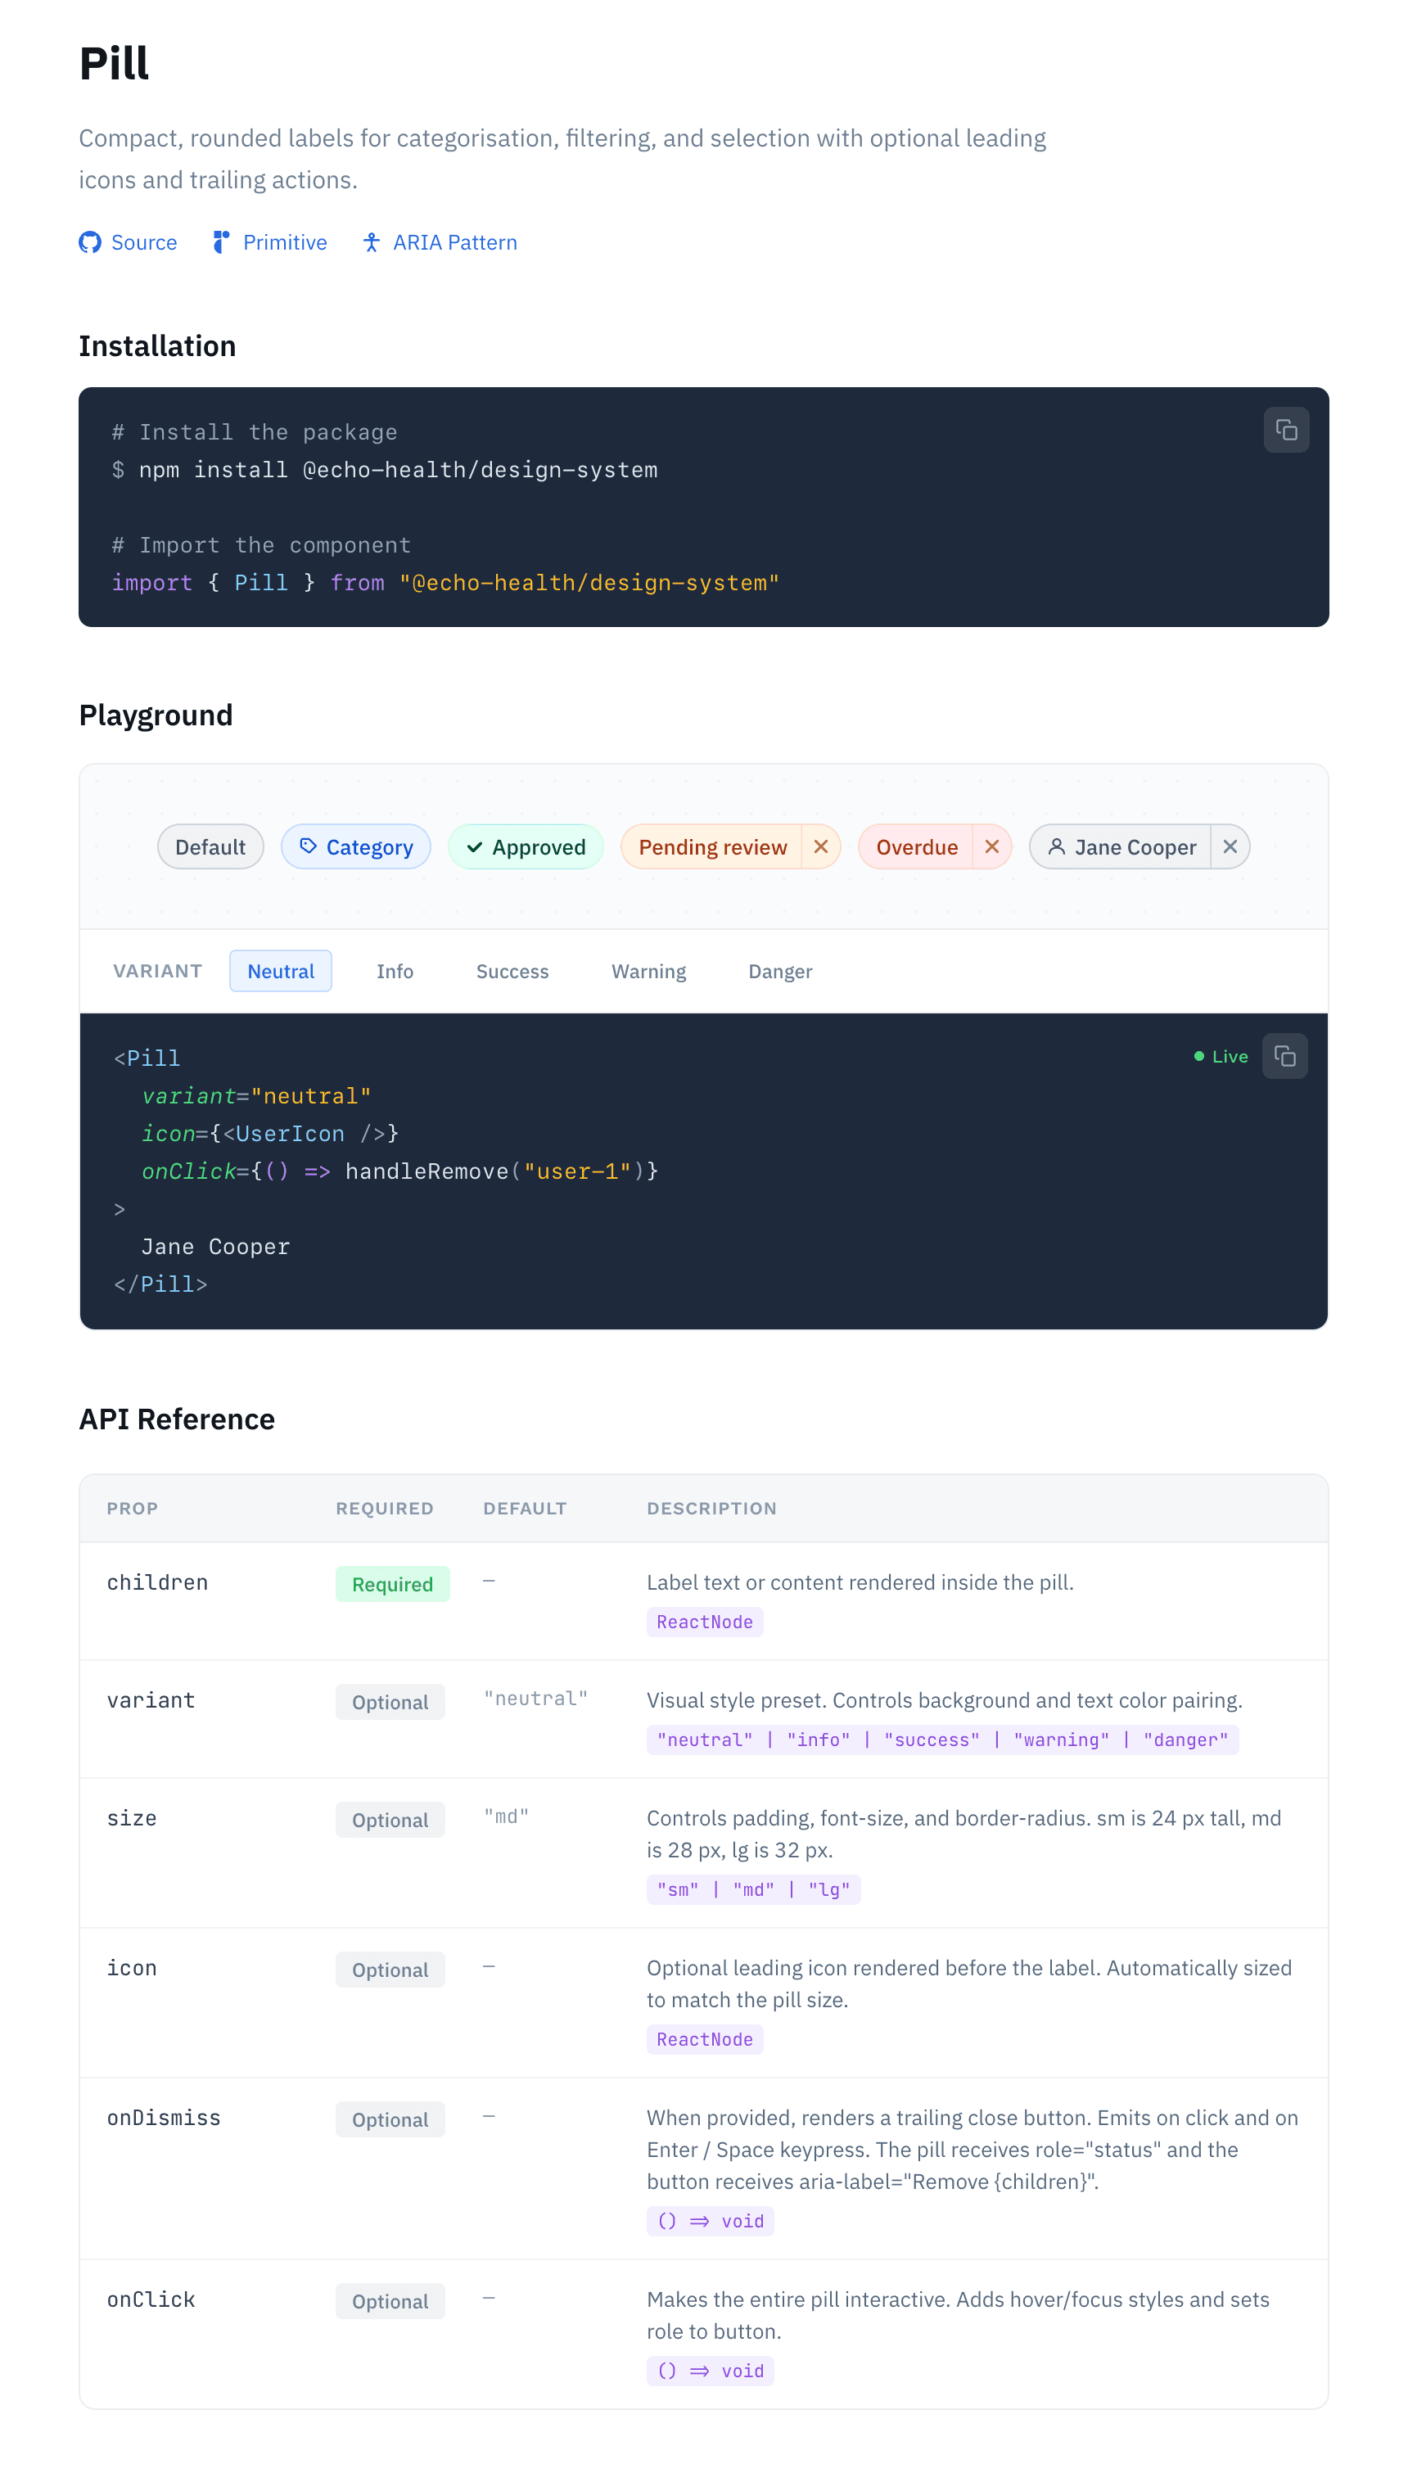
Task: Select the Danger variant
Action: (779, 971)
